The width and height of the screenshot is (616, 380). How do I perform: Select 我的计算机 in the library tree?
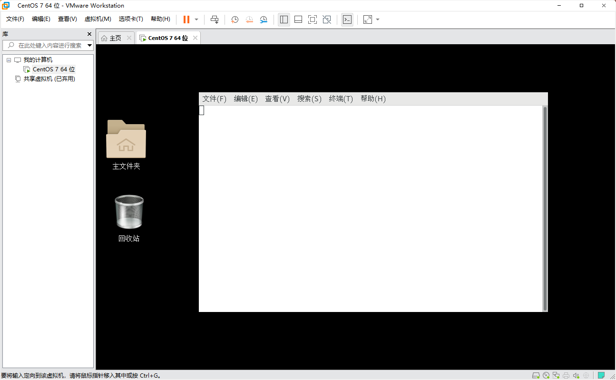38,60
